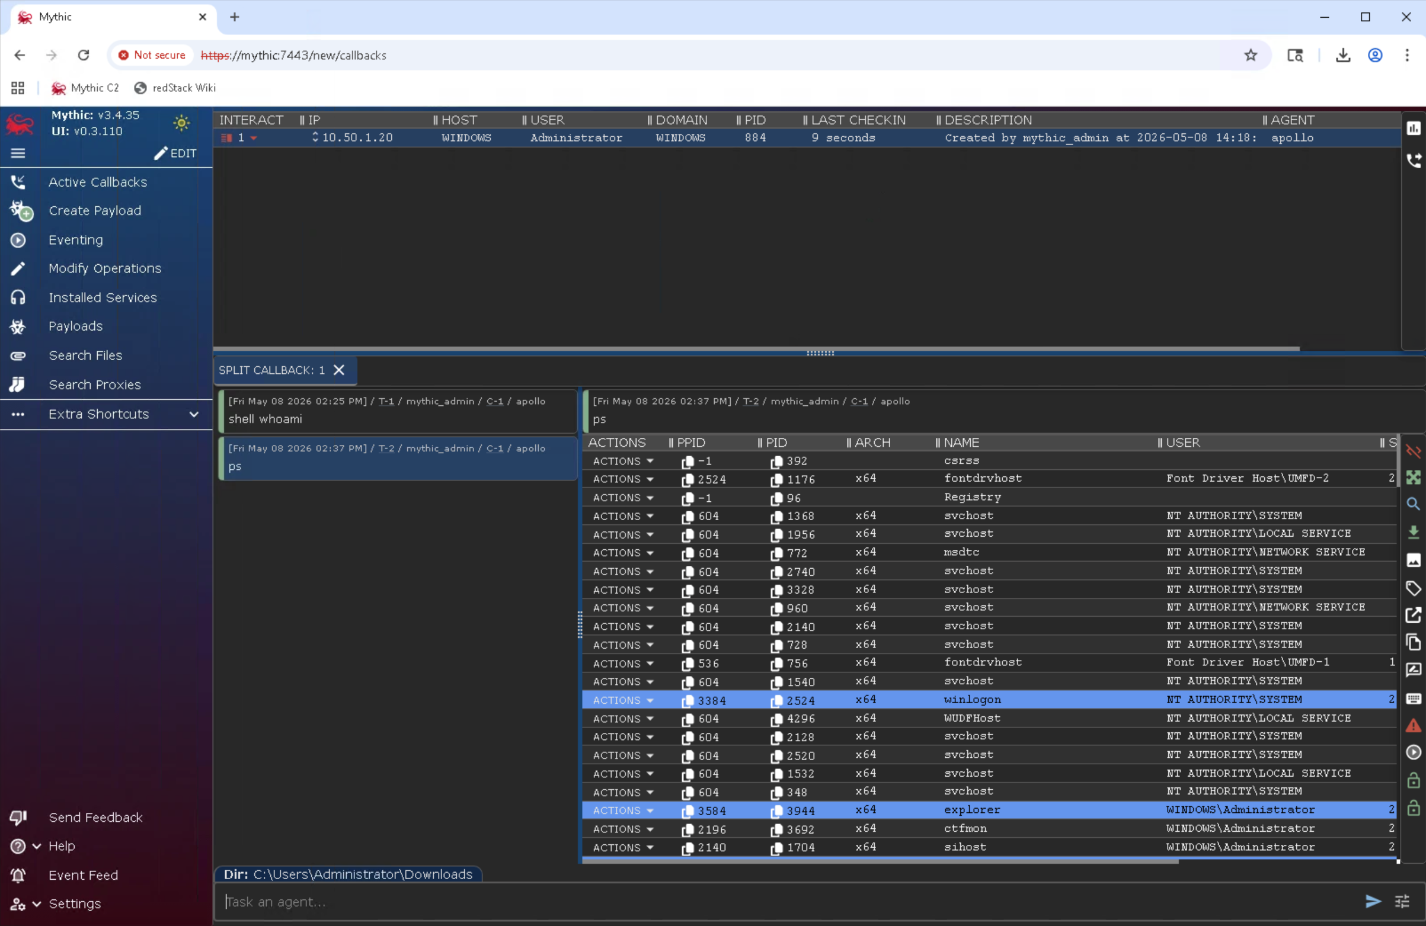Open Search Proxies
This screenshot has width=1426, height=926.
click(95, 385)
